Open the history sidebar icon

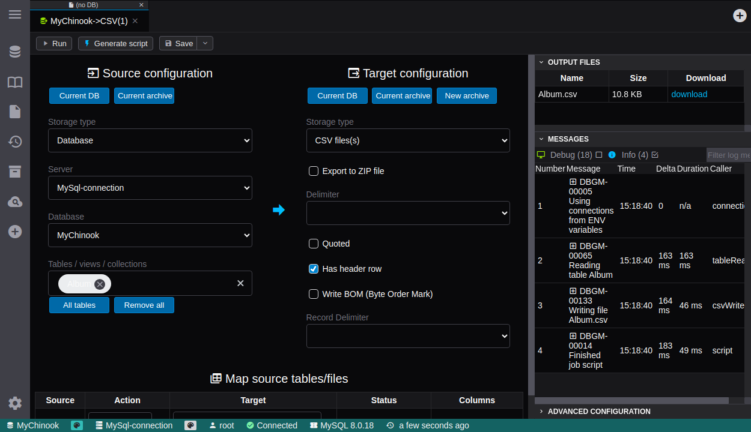15,142
